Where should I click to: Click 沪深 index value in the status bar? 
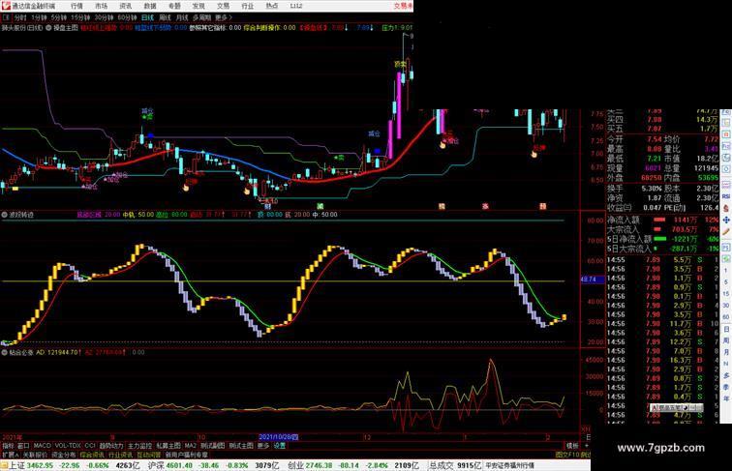pyautogui.click(x=180, y=465)
